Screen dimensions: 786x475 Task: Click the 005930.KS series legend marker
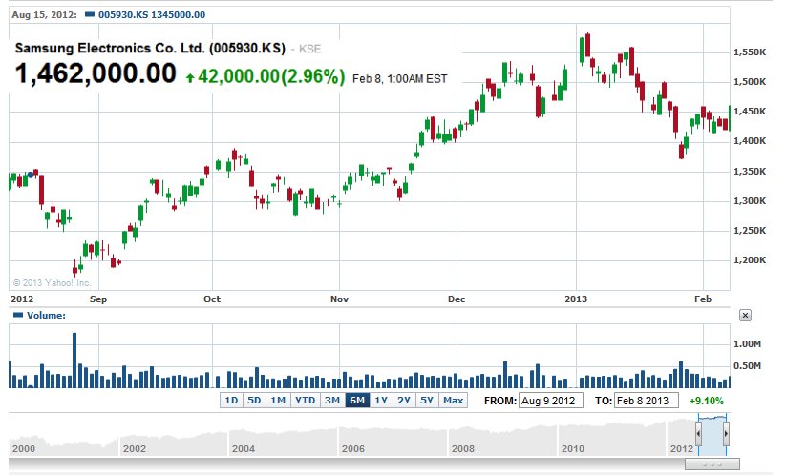tap(90, 14)
